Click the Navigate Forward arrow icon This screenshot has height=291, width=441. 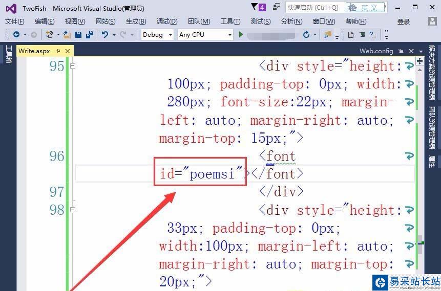point(34,35)
